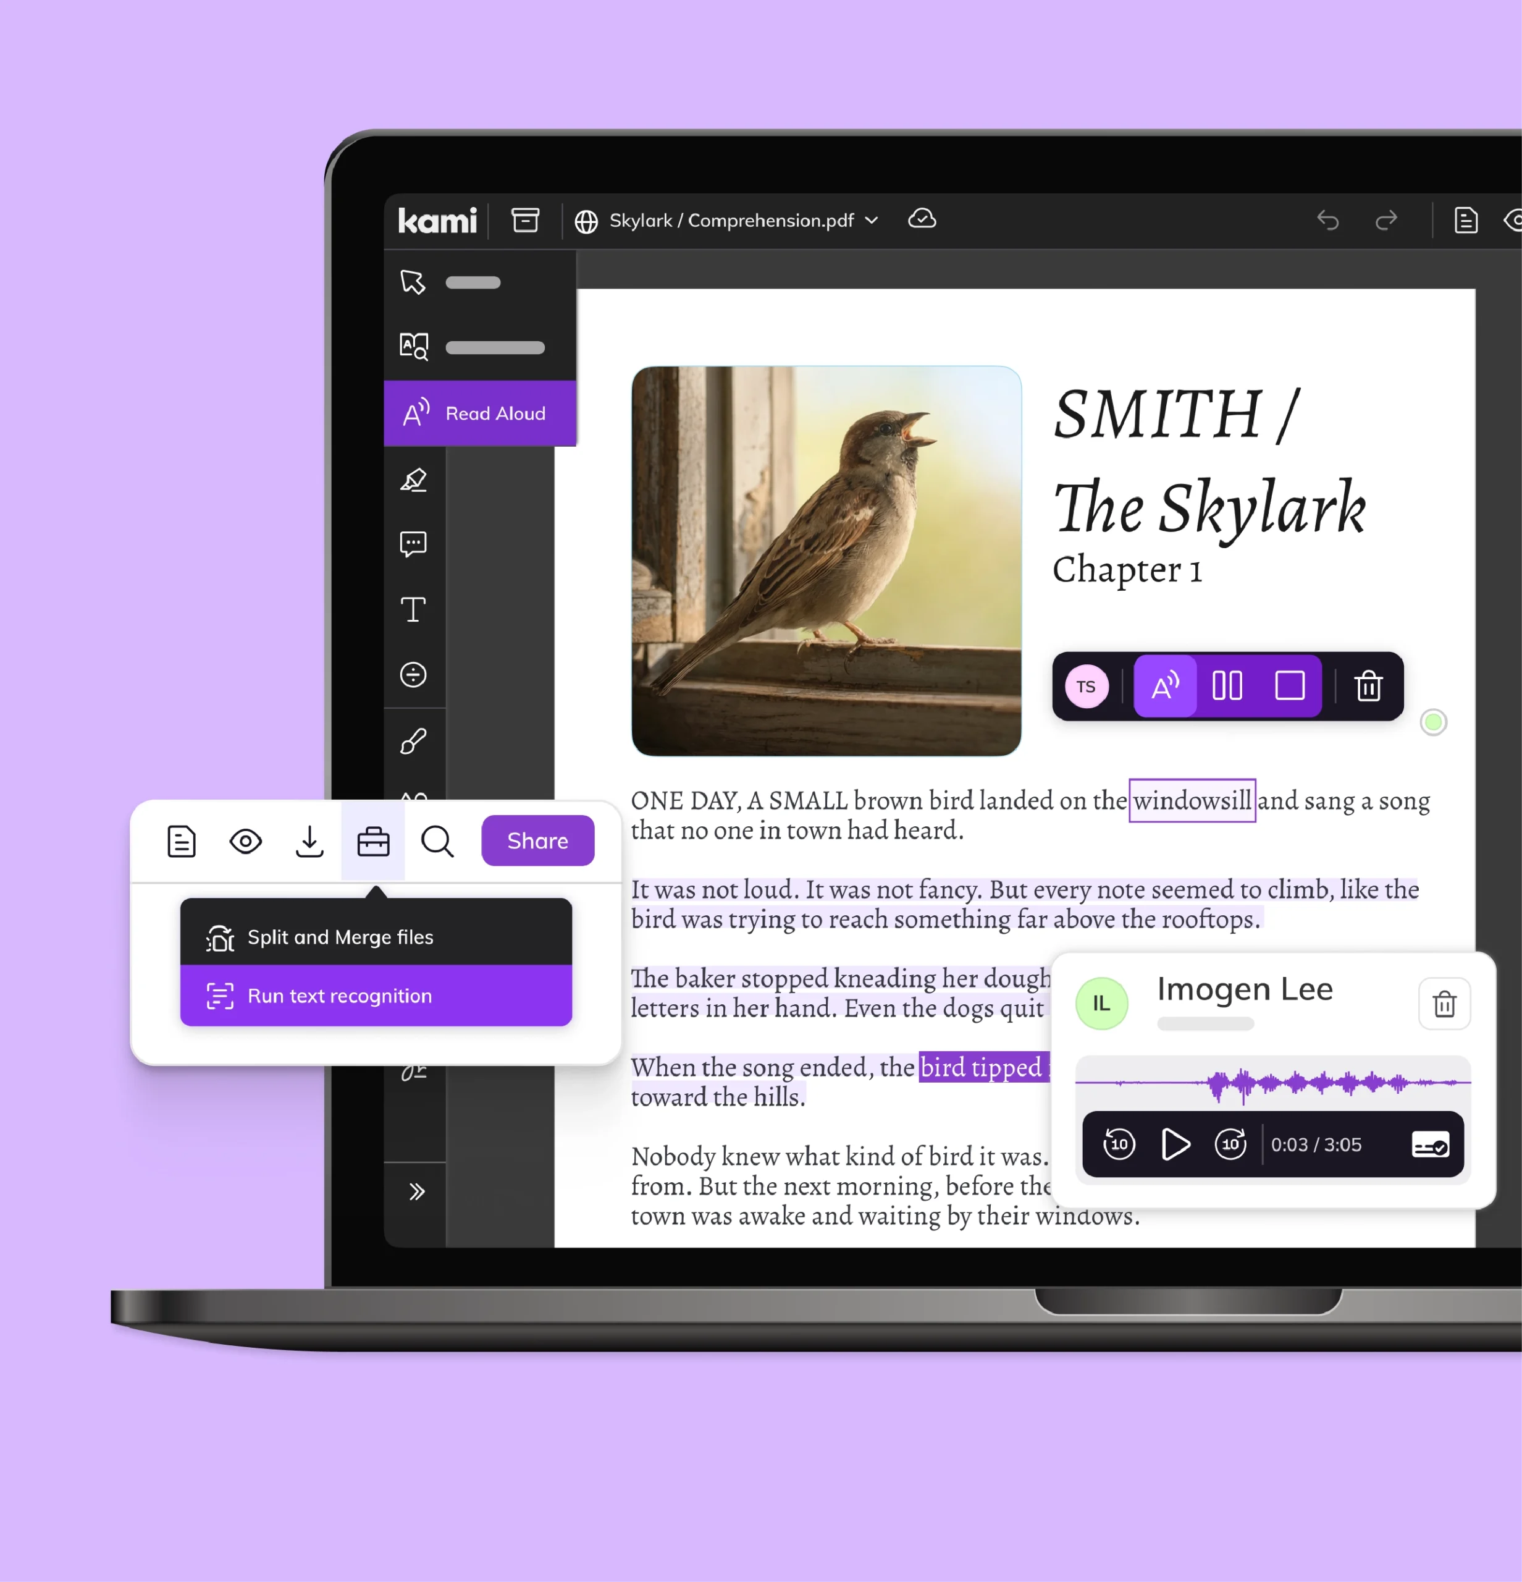Play Imogen Lee's audio comment
Image resolution: width=1522 pixels, height=1582 pixels.
(1175, 1144)
